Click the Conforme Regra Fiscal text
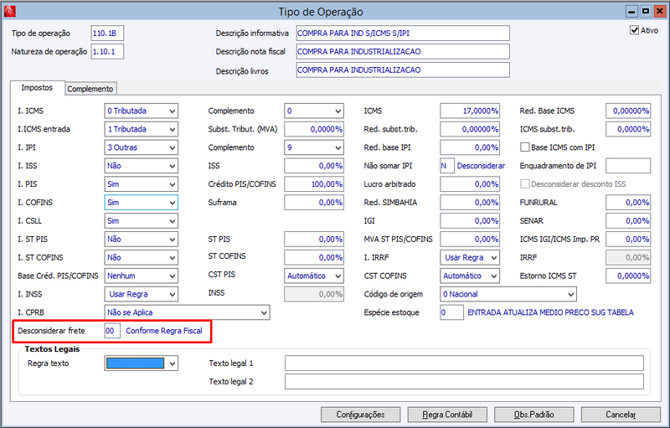The height and width of the screenshot is (428, 670). coord(164,331)
